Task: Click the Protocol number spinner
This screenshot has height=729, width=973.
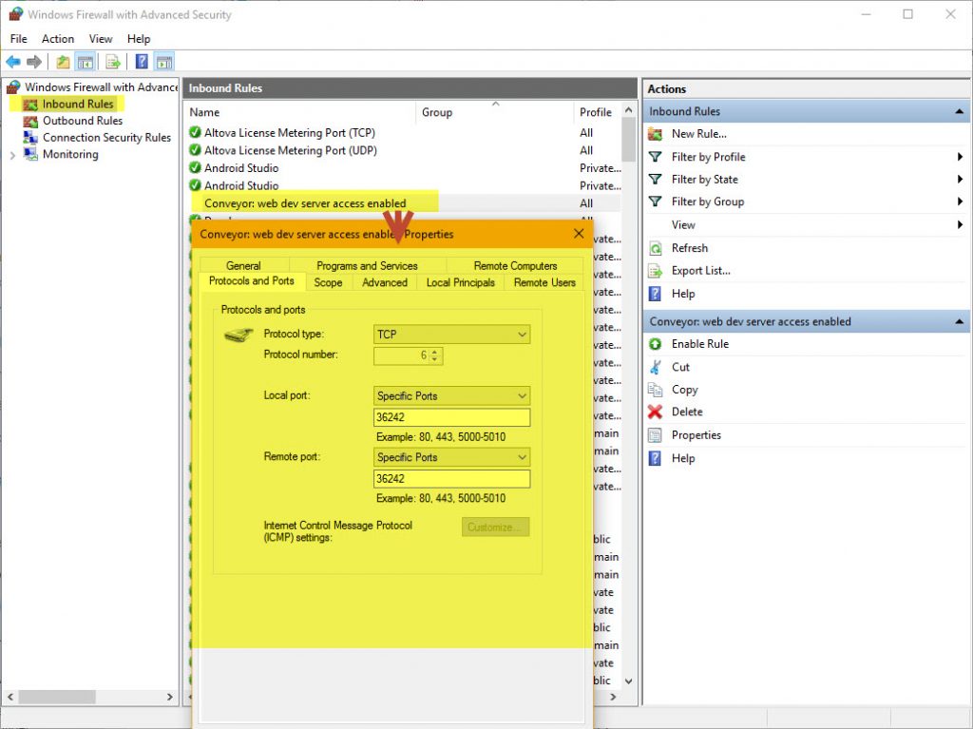Action: click(x=434, y=355)
